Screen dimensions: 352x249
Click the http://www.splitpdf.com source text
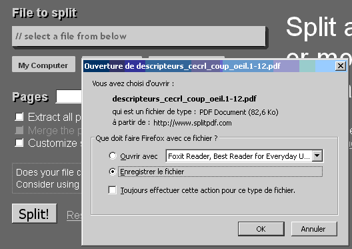point(193,123)
